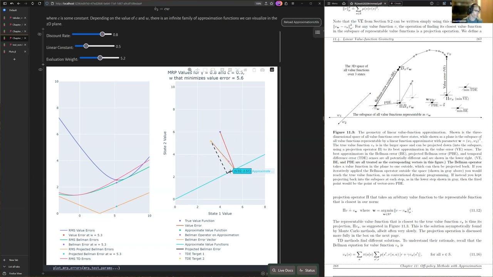Open the Live Docs panel
The image size is (493, 277).
(282, 270)
